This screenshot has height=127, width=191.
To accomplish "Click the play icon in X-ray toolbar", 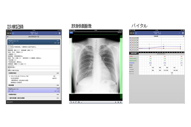I will 115,102.
